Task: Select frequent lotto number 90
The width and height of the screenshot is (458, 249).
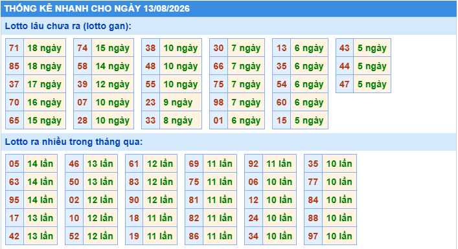Action: pyautogui.click(x=134, y=200)
